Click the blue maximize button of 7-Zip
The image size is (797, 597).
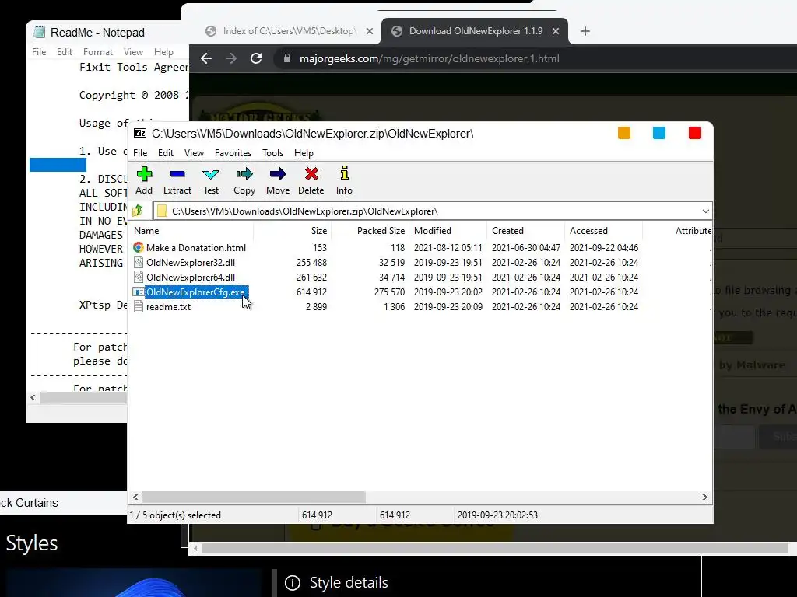coord(659,133)
